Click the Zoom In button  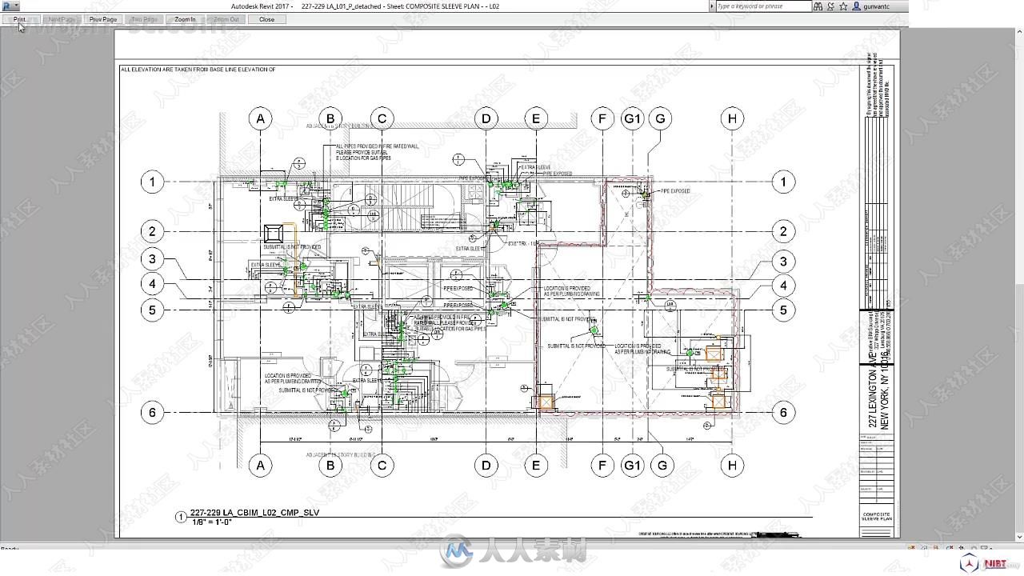(x=185, y=19)
